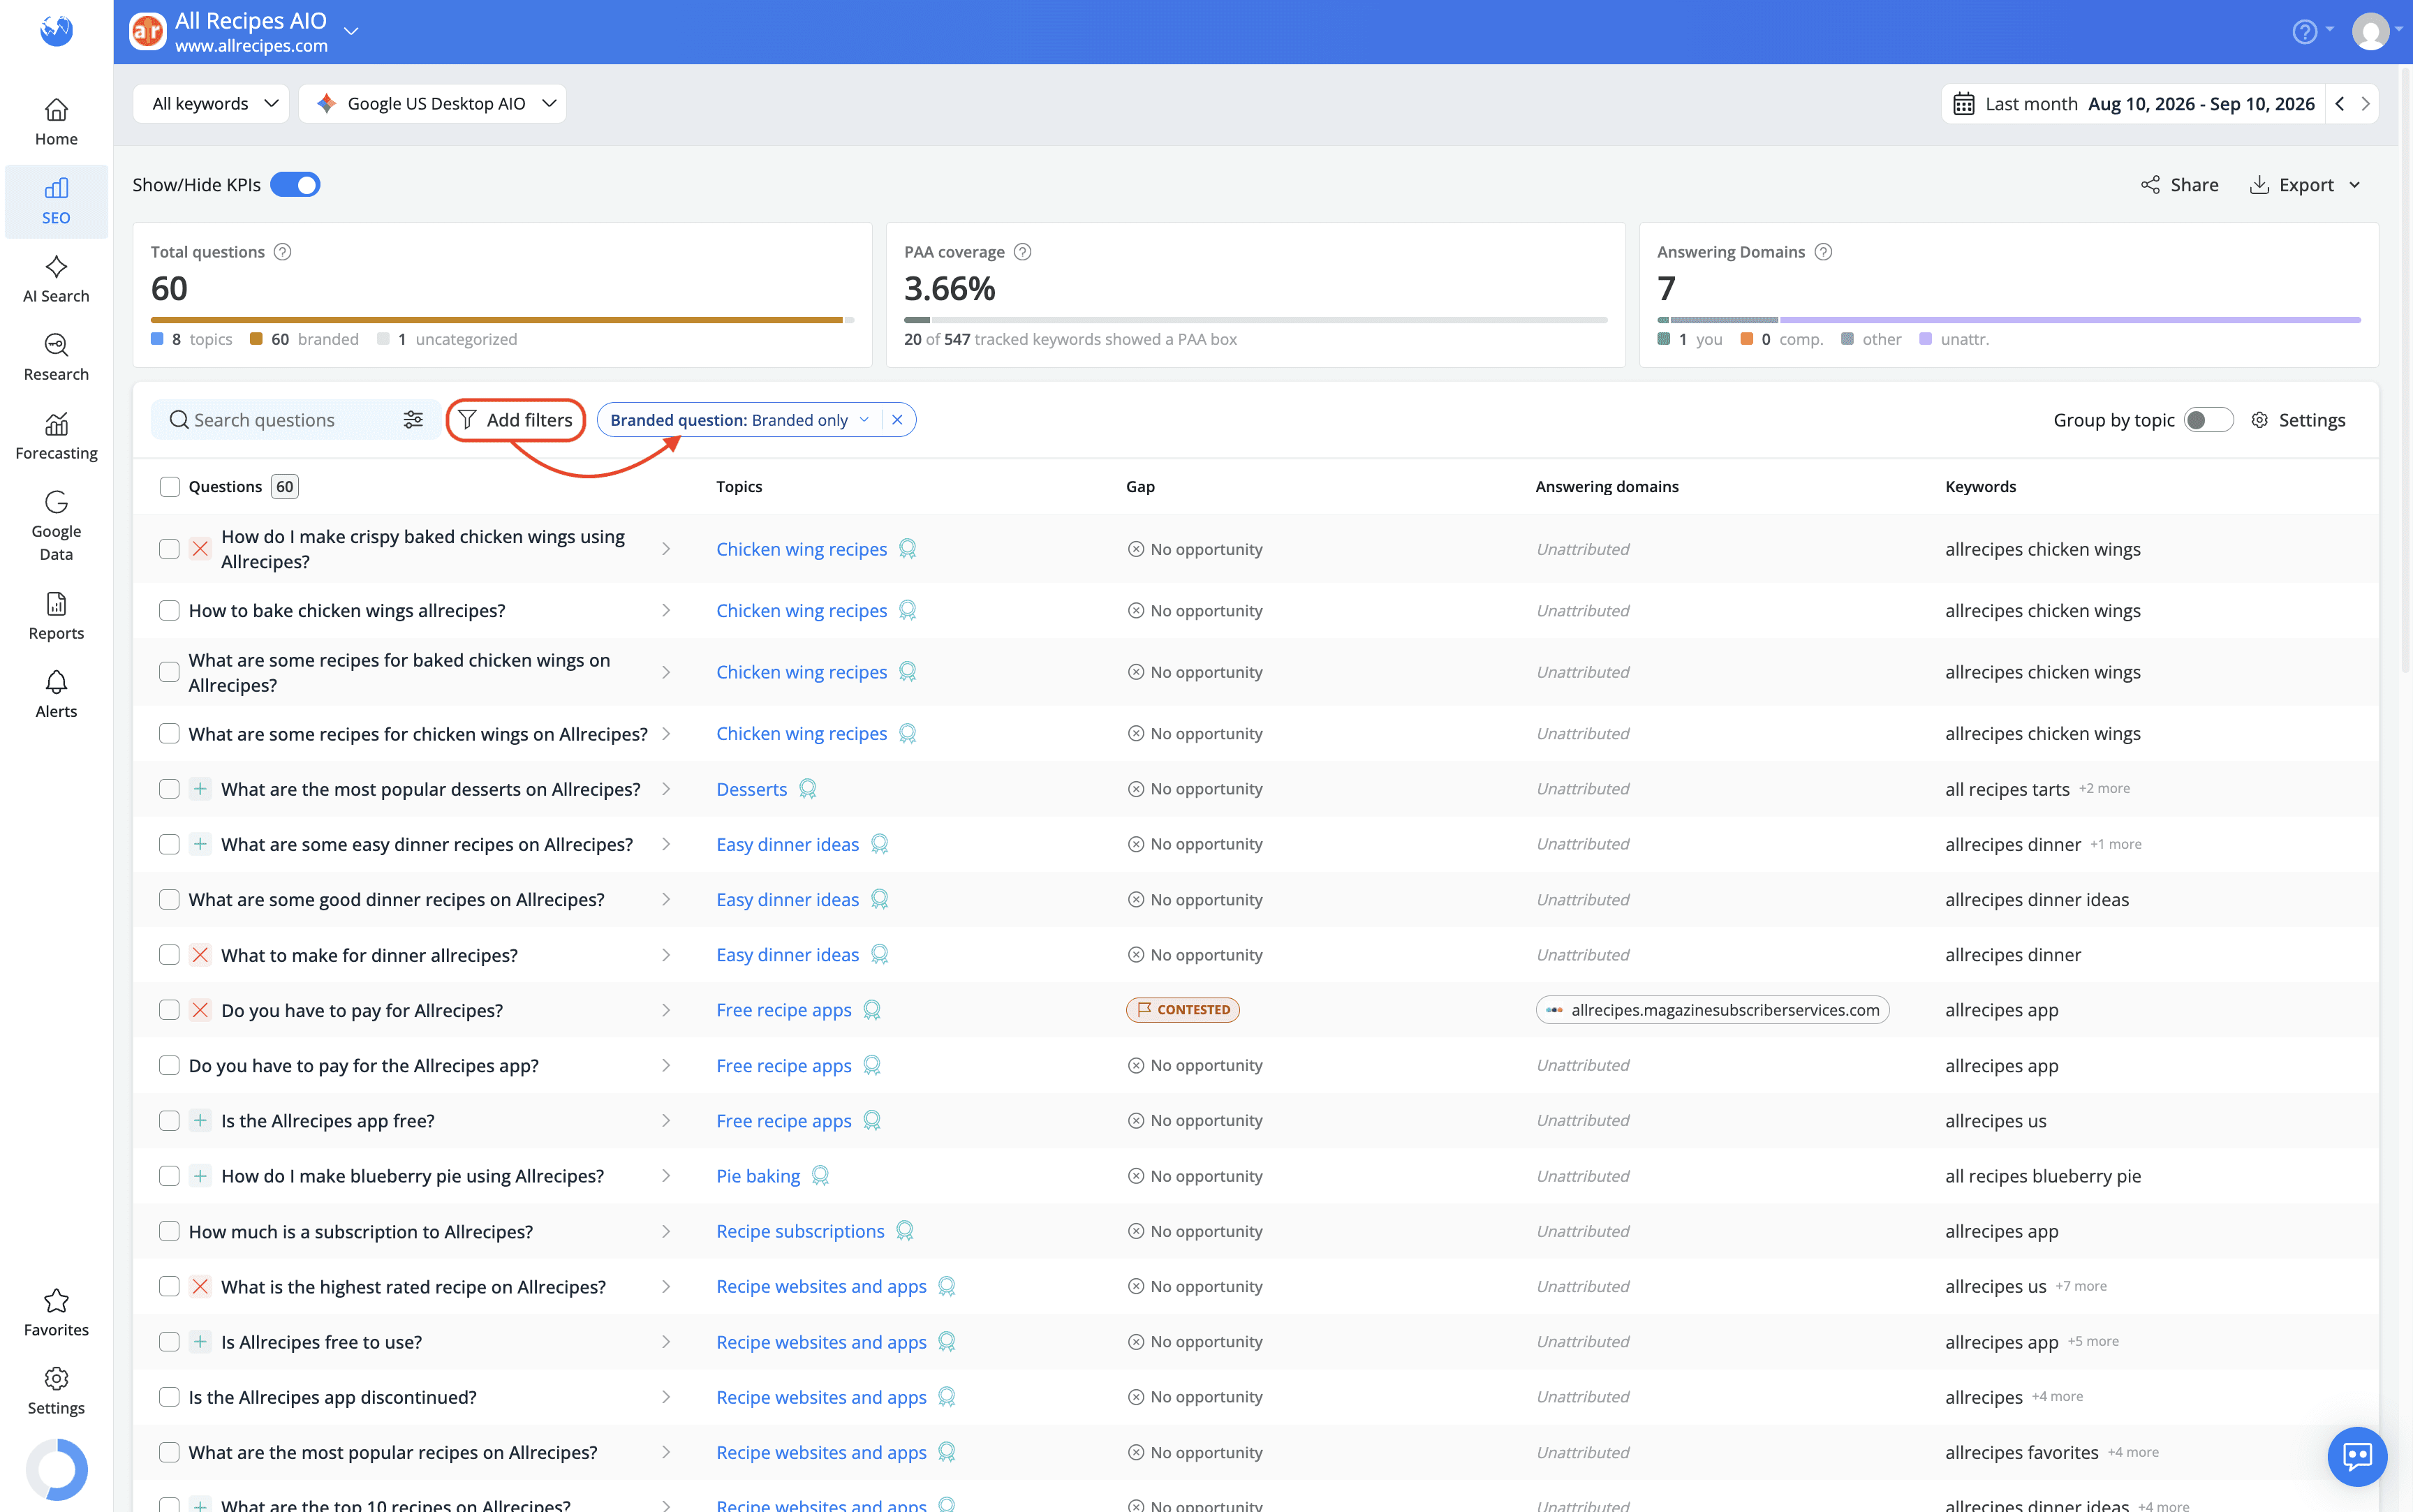The width and height of the screenshot is (2413, 1512).
Task: Expand 'How do I make blueberry pie' row chevron
Action: (x=666, y=1176)
